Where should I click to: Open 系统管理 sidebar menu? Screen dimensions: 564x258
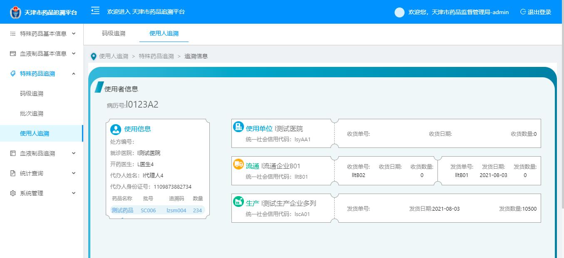tap(42, 193)
